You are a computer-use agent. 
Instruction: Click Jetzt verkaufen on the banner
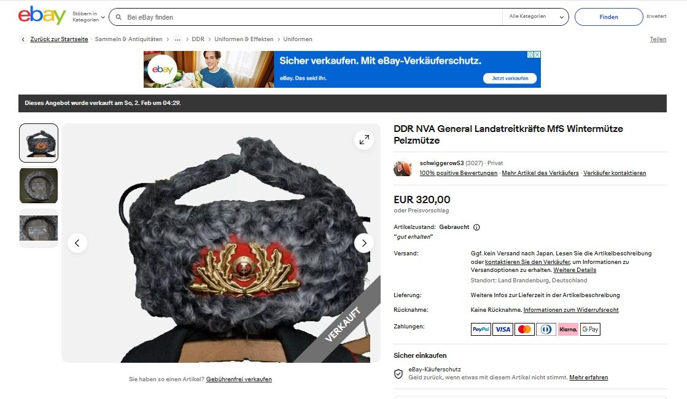[x=510, y=79]
